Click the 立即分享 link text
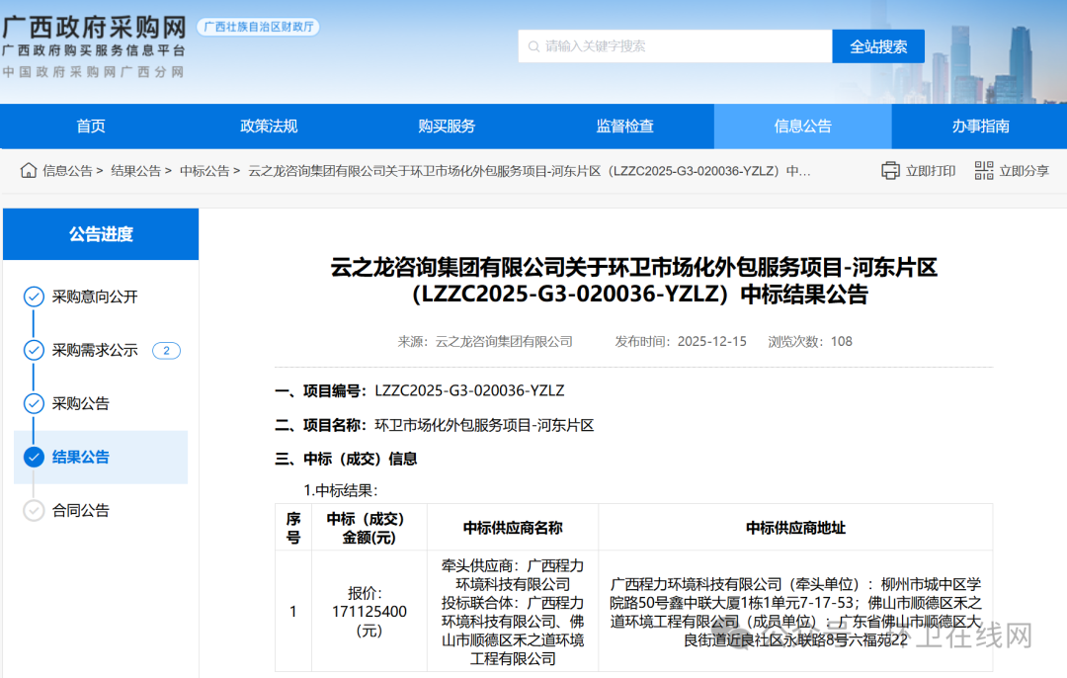Screen dimensions: 1067x678 pyautogui.click(x=1024, y=171)
